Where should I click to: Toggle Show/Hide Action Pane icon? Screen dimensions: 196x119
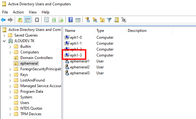coord(78,20)
